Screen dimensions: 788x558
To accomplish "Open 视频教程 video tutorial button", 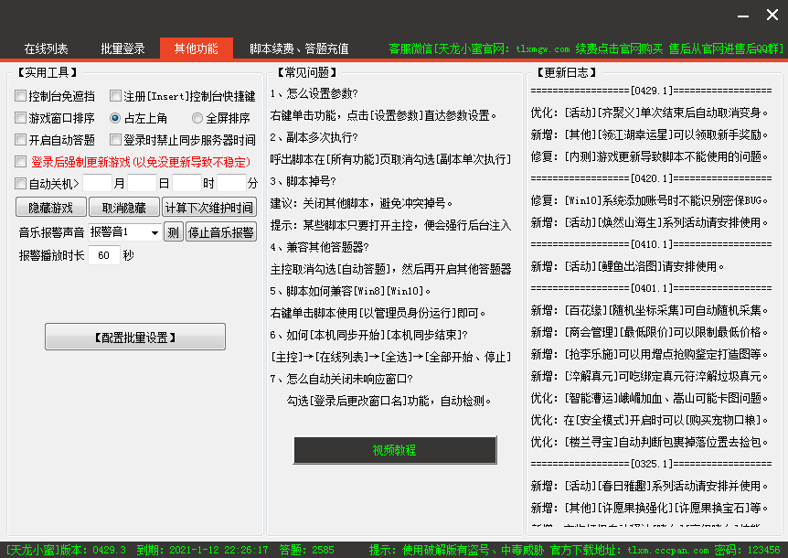I will point(394,450).
